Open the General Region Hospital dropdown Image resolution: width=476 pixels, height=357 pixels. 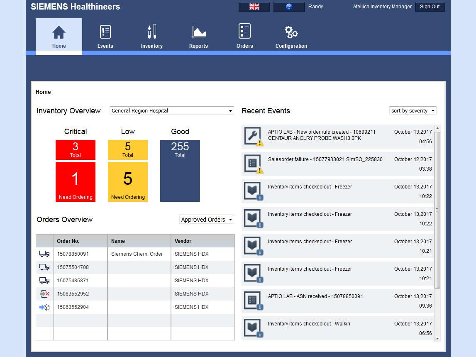click(172, 111)
